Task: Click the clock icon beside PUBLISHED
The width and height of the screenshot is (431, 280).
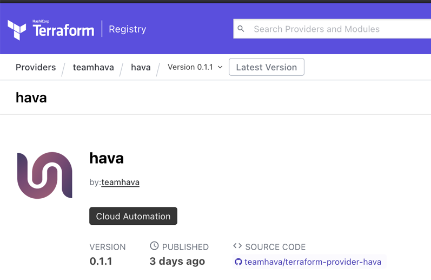Action: point(154,246)
